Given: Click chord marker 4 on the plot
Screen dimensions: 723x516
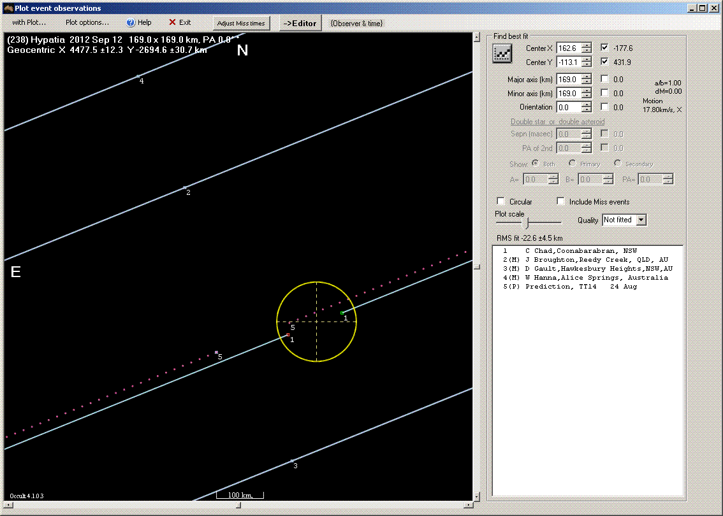Looking at the screenshot, I should point(138,76).
